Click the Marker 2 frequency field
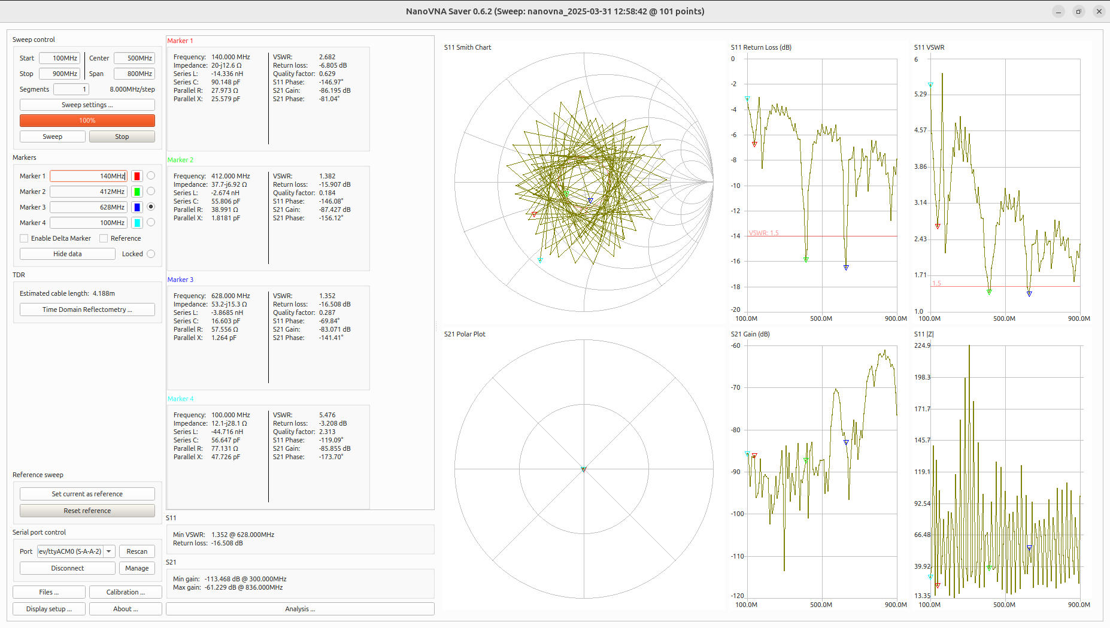 [89, 192]
